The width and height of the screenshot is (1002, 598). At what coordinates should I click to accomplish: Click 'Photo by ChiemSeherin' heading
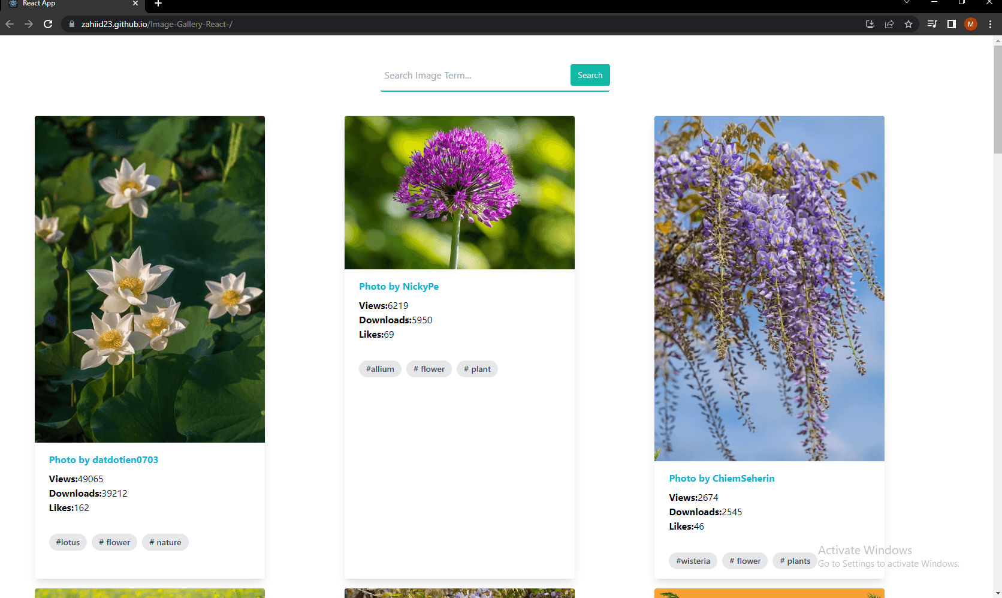[x=722, y=479]
